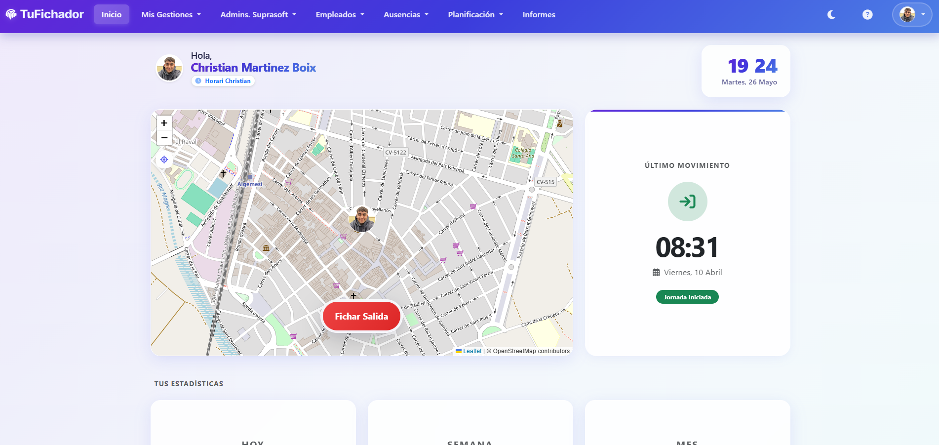Screen dimensions: 939x445
Task: Click the CV-5122 road label on the map
Action: (396, 153)
